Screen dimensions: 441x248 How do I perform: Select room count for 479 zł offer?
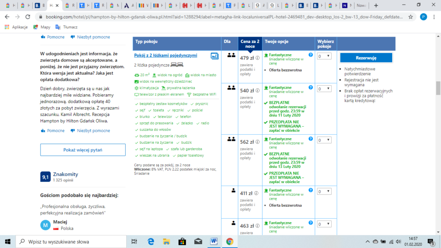[324, 56]
